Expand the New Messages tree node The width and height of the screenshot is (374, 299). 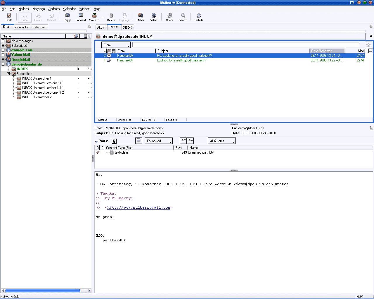pyautogui.click(x=3, y=41)
